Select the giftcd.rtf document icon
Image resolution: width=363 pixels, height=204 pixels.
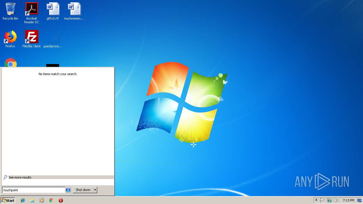(53, 11)
